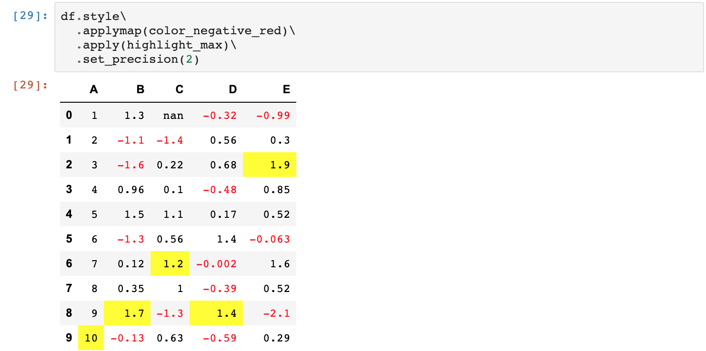Click the yellow highlighted cell 1.9

270,165
